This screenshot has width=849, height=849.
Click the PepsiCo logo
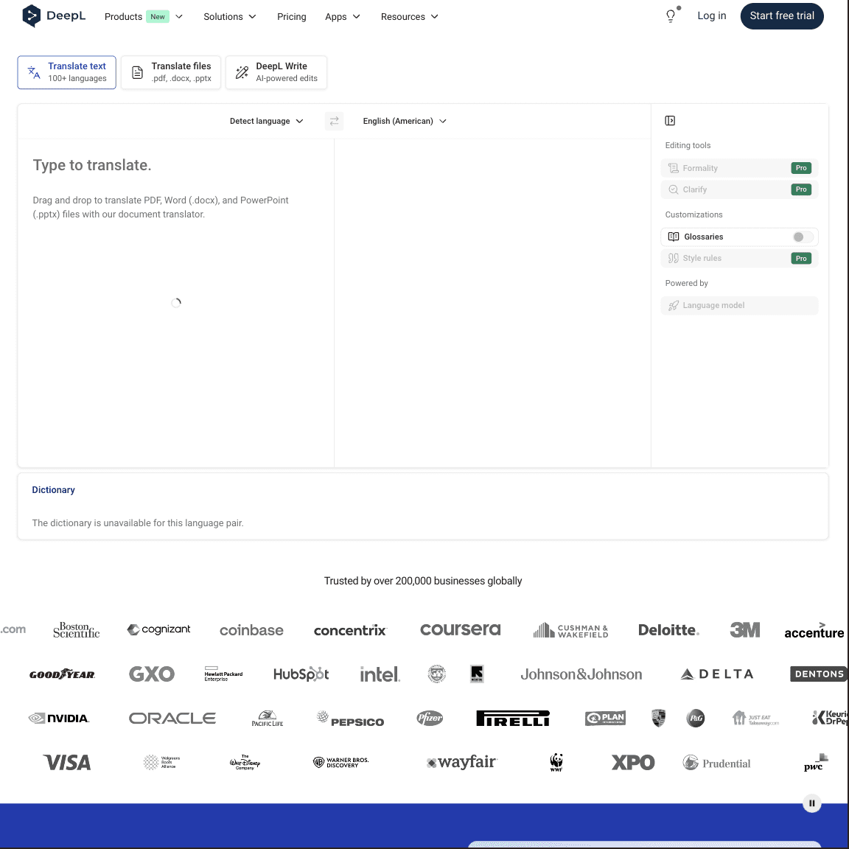coord(350,719)
